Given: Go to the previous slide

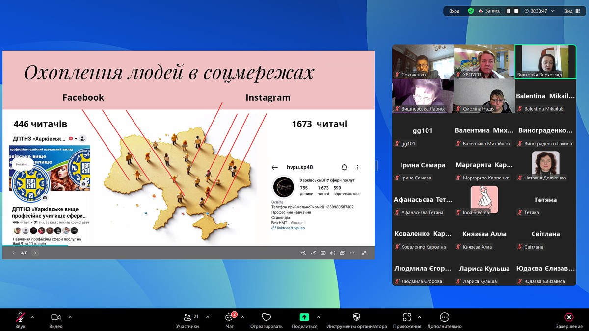Looking at the screenshot, I should 13,253.
